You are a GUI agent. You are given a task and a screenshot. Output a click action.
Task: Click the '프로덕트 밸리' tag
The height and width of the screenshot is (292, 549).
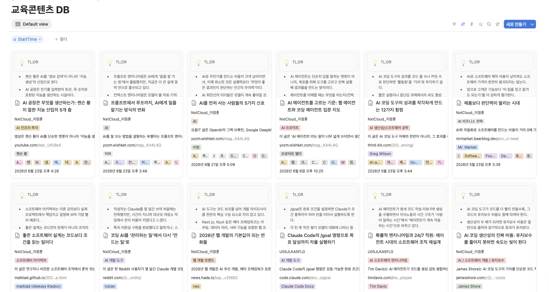click(x=291, y=154)
